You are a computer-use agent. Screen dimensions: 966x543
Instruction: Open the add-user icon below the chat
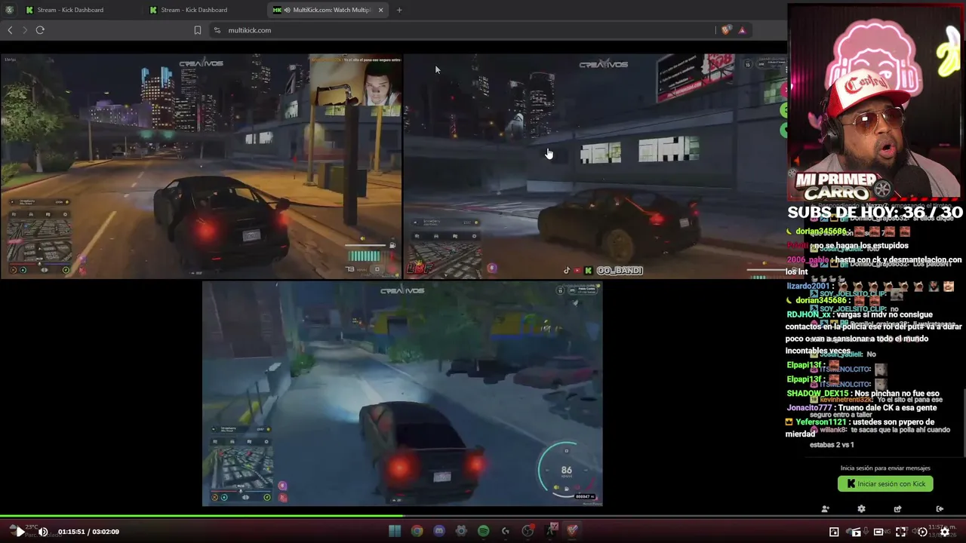pyautogui.click(x=825, y=509)
